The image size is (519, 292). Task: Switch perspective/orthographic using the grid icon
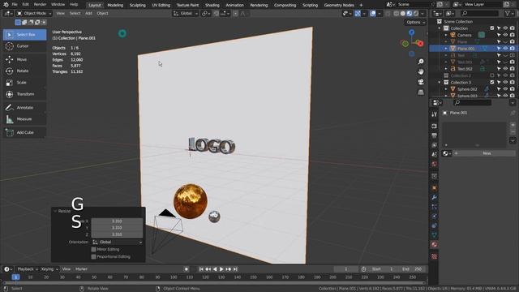(x=421, y=92)
